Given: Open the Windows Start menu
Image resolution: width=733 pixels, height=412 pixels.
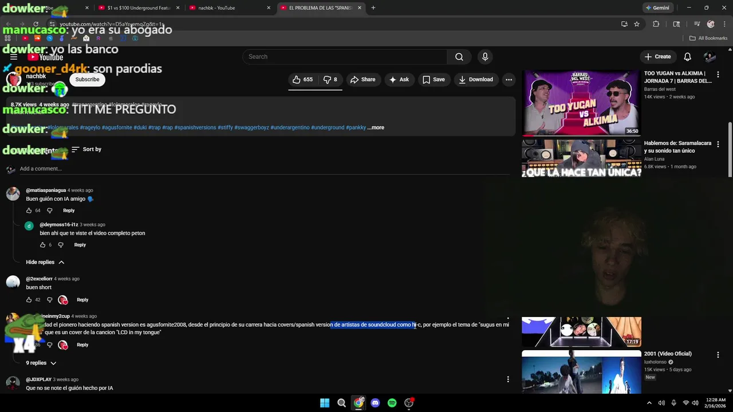Looking at the screenshot, I should pyautogui.click(x=325, y=403).
